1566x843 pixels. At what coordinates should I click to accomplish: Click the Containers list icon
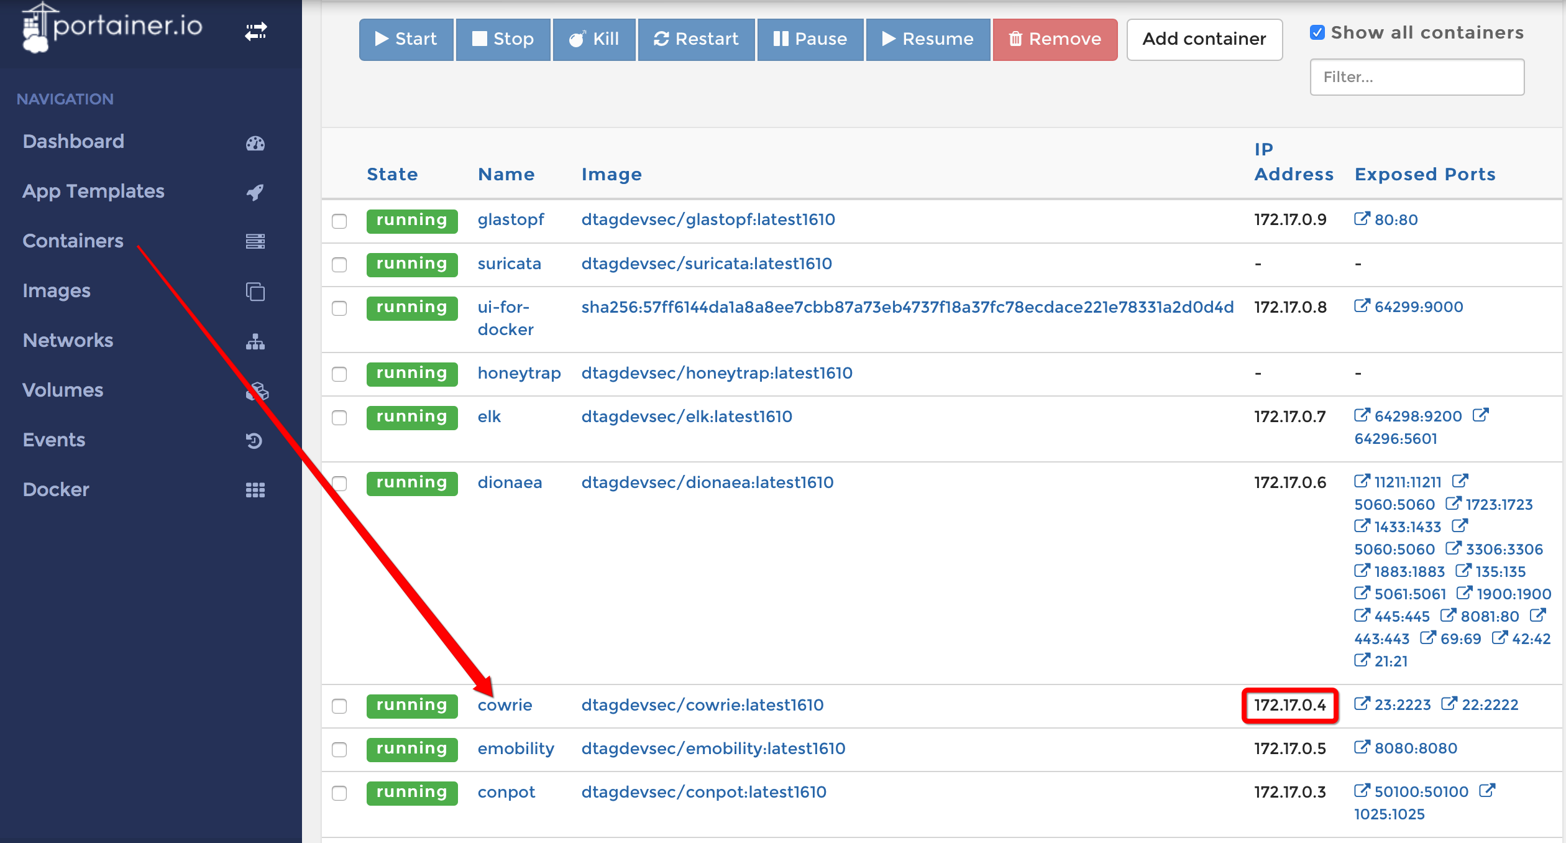[x=255, y=241]
